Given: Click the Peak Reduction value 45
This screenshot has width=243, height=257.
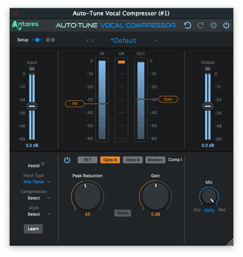Looking at the screenshot, I should point(87,214).
